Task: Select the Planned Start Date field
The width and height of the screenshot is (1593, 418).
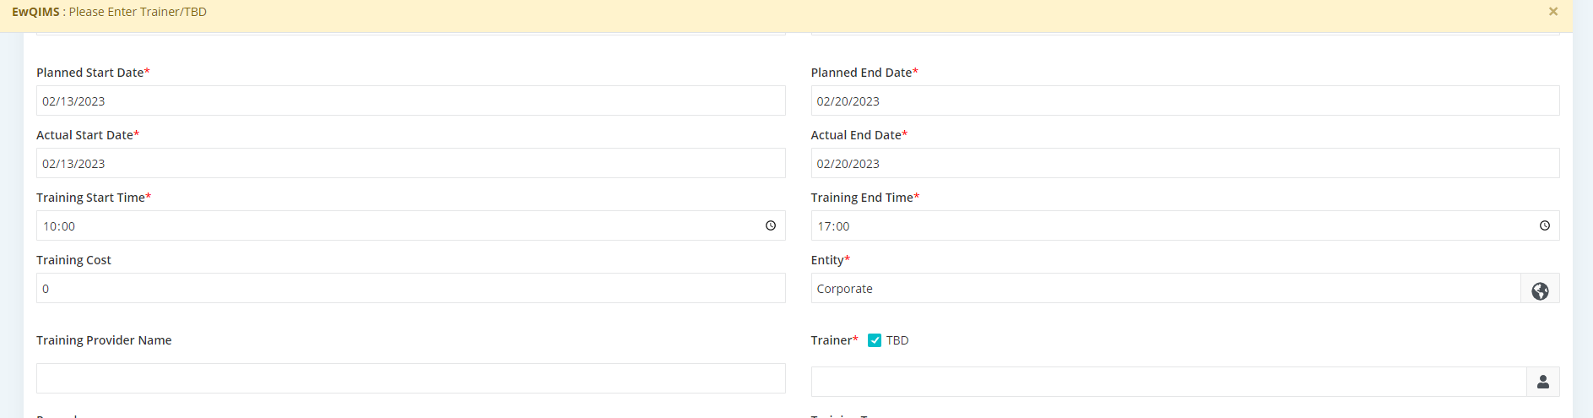Action: click(x=410, y=100)
